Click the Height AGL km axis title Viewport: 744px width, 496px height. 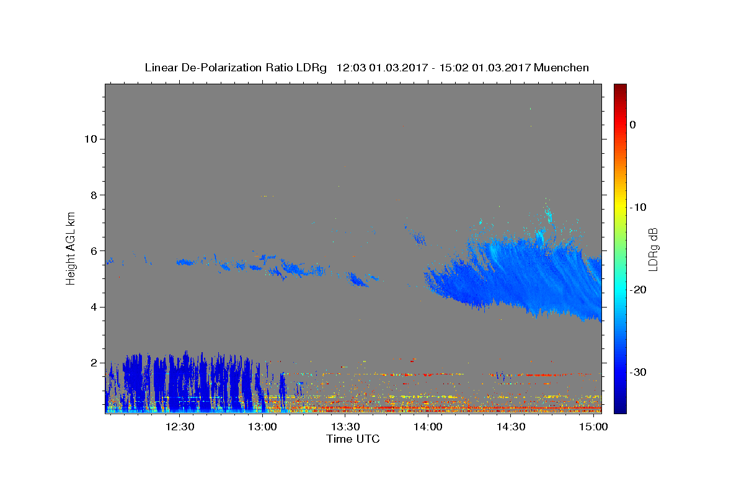pyautogui.click(x=71, y=248)
